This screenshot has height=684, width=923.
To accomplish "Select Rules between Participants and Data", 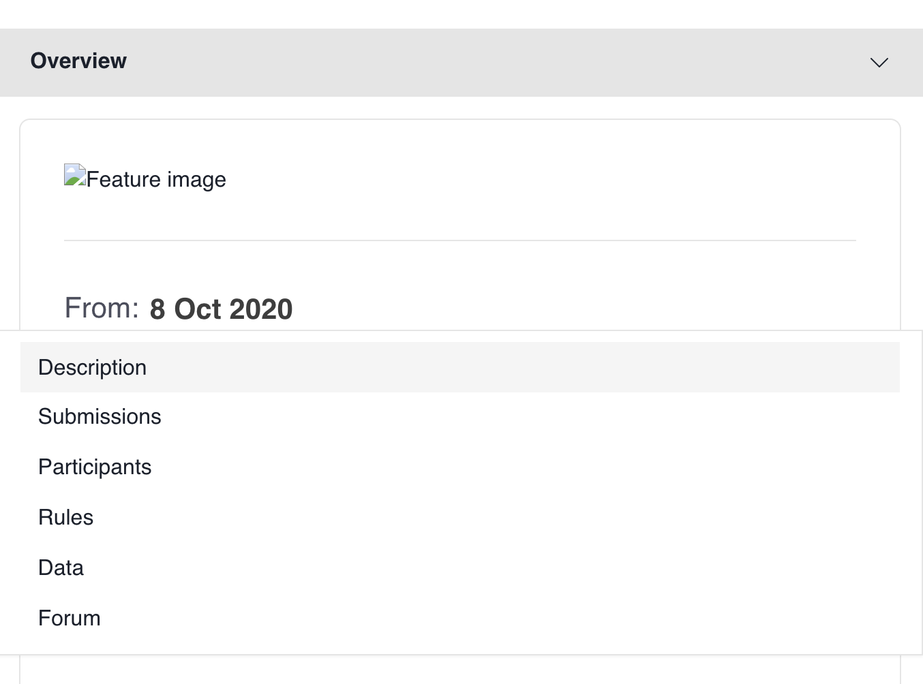I will pyautogui.click(x=65, y=517).
